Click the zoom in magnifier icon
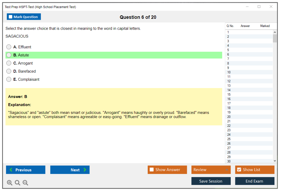 click(10, 183)
